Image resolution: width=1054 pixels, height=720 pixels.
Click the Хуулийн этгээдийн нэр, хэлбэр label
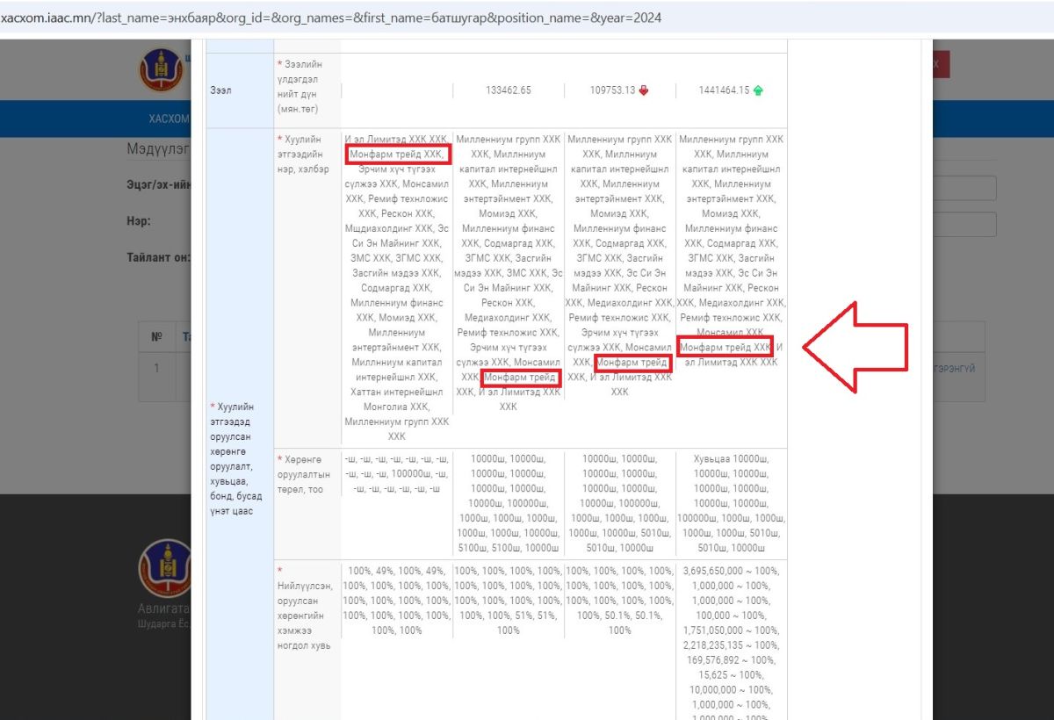click(x=304, y=154)
